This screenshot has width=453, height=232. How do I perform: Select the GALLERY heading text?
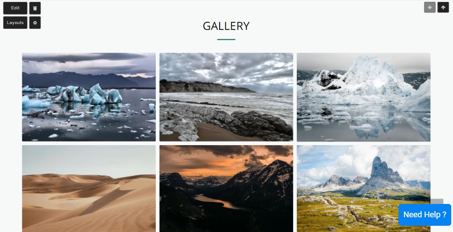(226, 26)
